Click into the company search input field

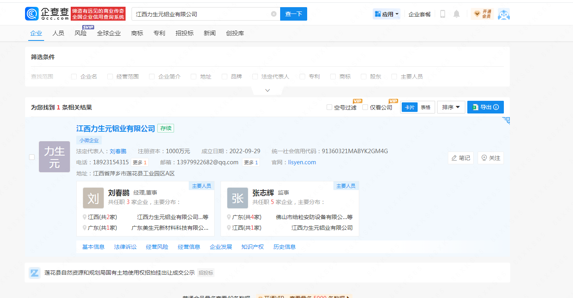click(x=201, y=14)
